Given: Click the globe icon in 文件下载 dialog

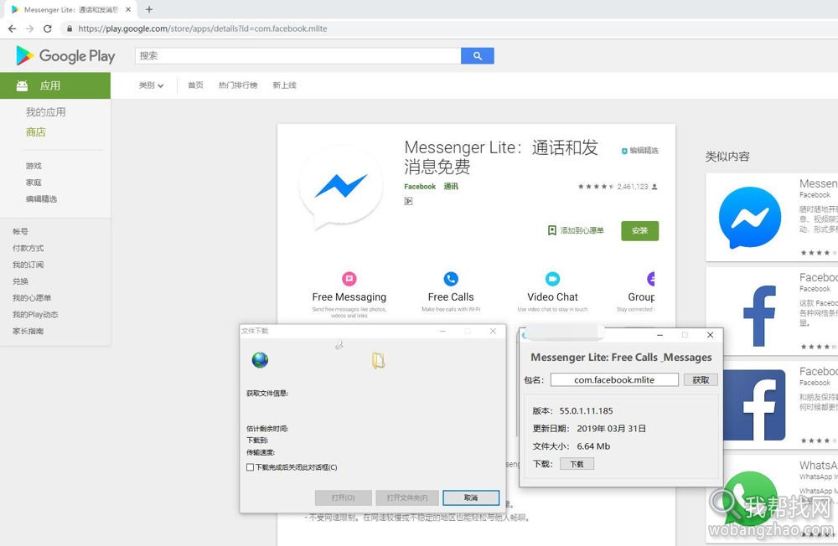Looking at the screenshot, I should 261,360.
